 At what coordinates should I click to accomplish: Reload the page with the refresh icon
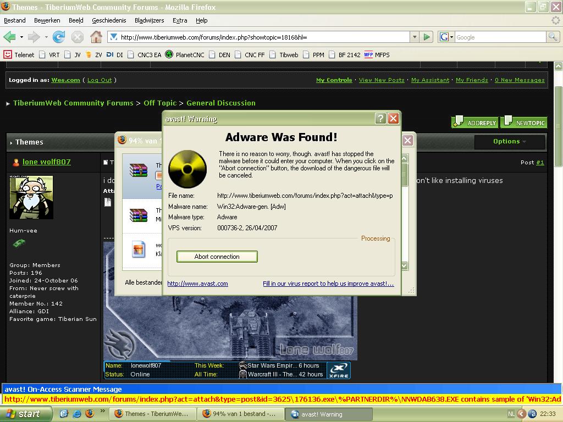[x=58, y=37]
